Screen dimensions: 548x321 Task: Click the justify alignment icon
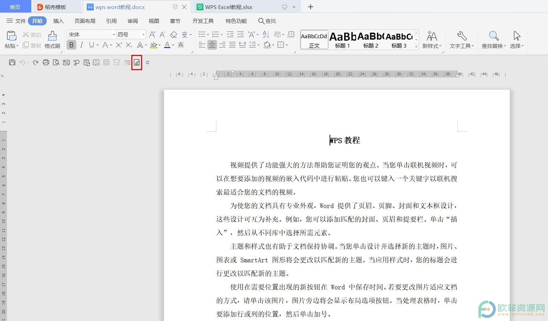tap(232, 45)
